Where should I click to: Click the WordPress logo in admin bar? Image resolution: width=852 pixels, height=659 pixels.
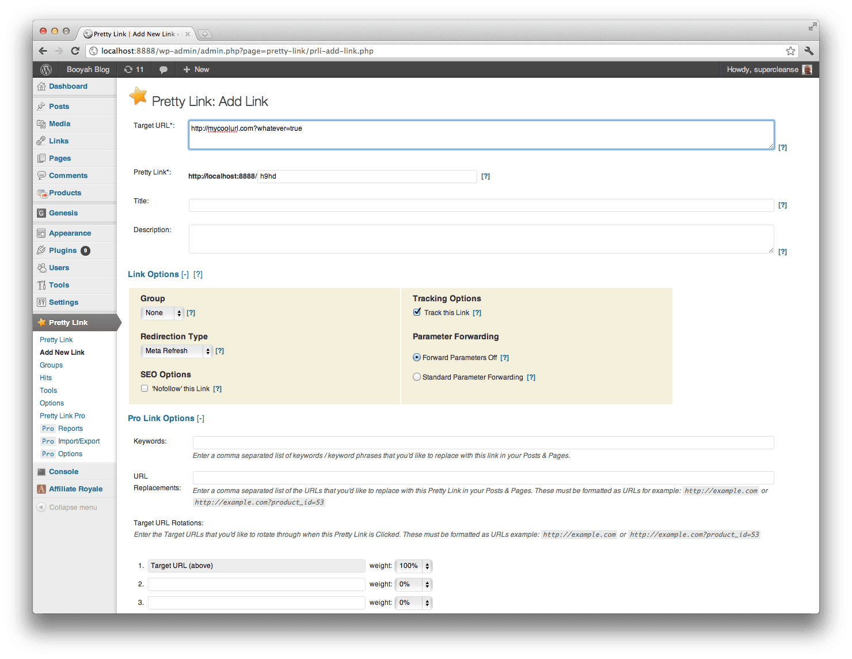point(46,70)
